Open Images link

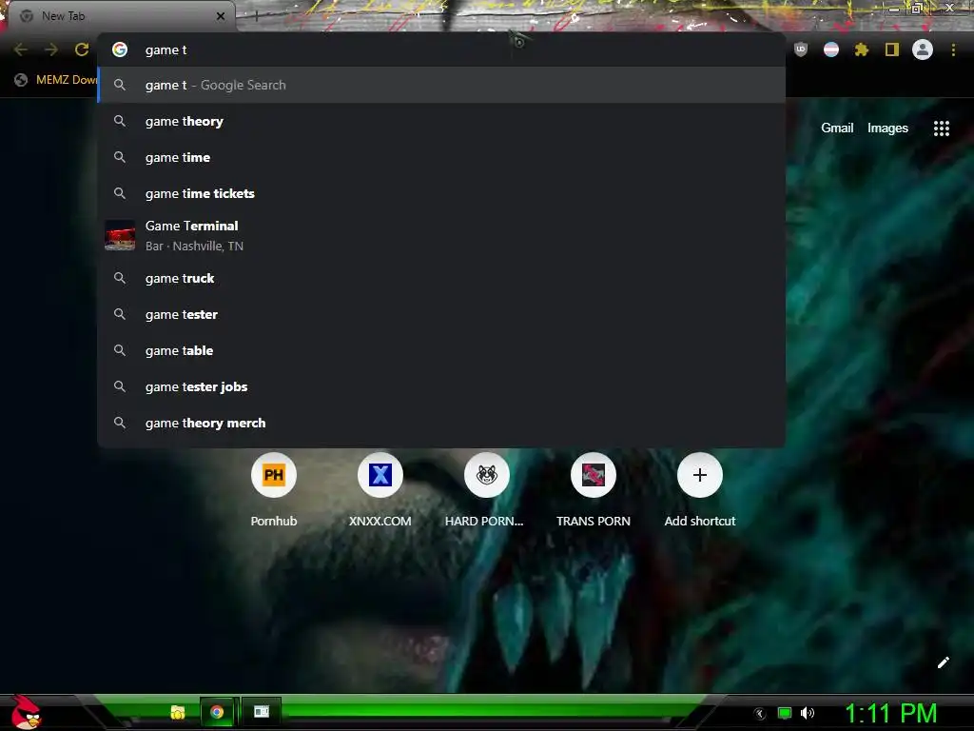pos(887,128)
